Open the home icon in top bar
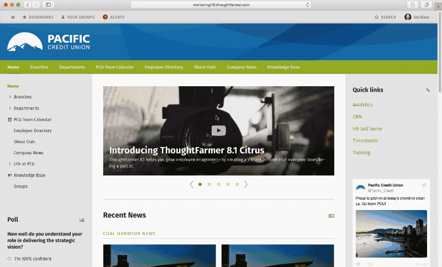 (x=13, y=17)
